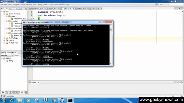Open the Geekyshows.java editor tab
Image resolution: width=184 pixels, height=103 pixels.
pos(37,9)
